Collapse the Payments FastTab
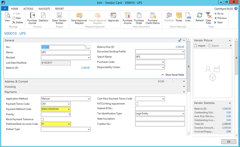This screenshot has width=240, height=147. (184, 92)
